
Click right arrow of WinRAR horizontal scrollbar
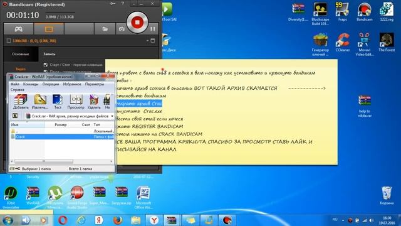[112, 161]
